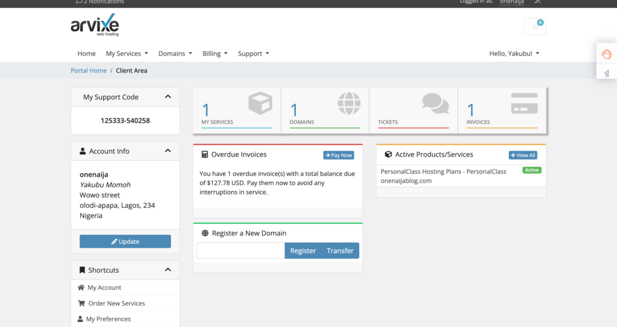
Task: Click the cart icon next to Order New Services
Action: click(81, 304)
